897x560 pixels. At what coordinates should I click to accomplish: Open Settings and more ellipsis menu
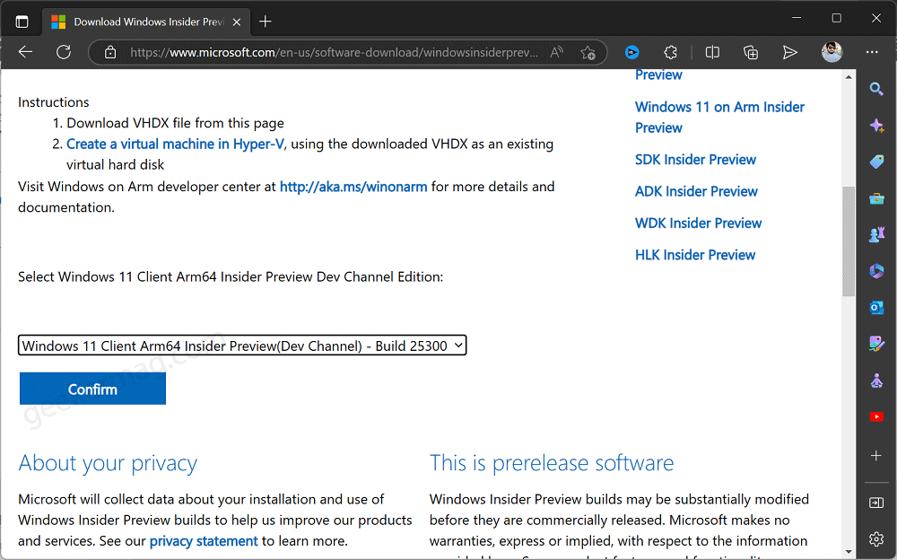[x=872, y=52]
